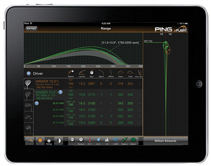
Task: Open the Debug info button
Action: point(49,142)
